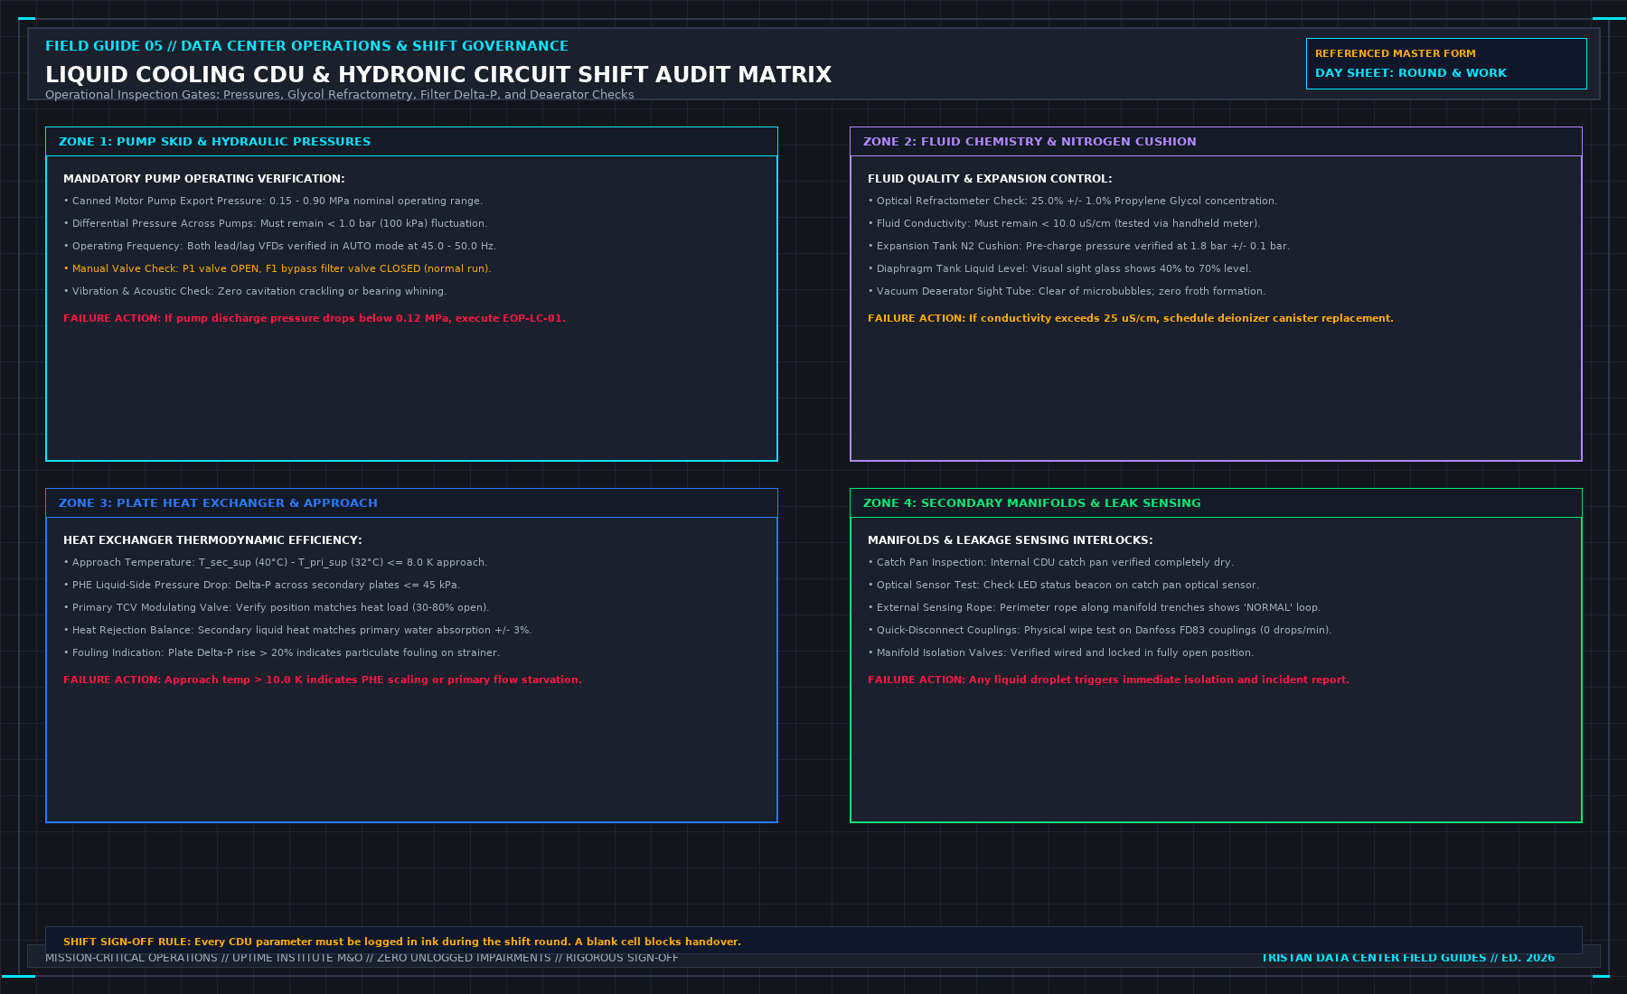Click the Field Guide 05 breadcrumb heading
This screenshot has height=994, width=1627.
coord(306,46)
